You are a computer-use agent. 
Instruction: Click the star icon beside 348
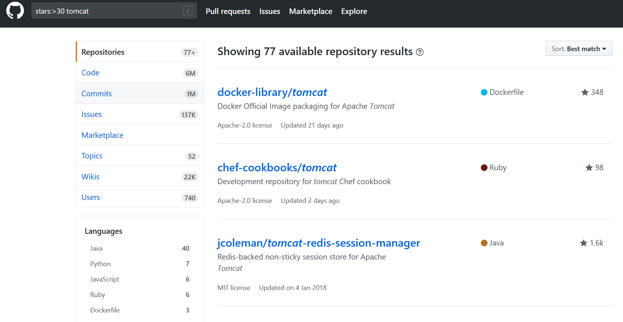pyautogui.click(x=585, y=92)
